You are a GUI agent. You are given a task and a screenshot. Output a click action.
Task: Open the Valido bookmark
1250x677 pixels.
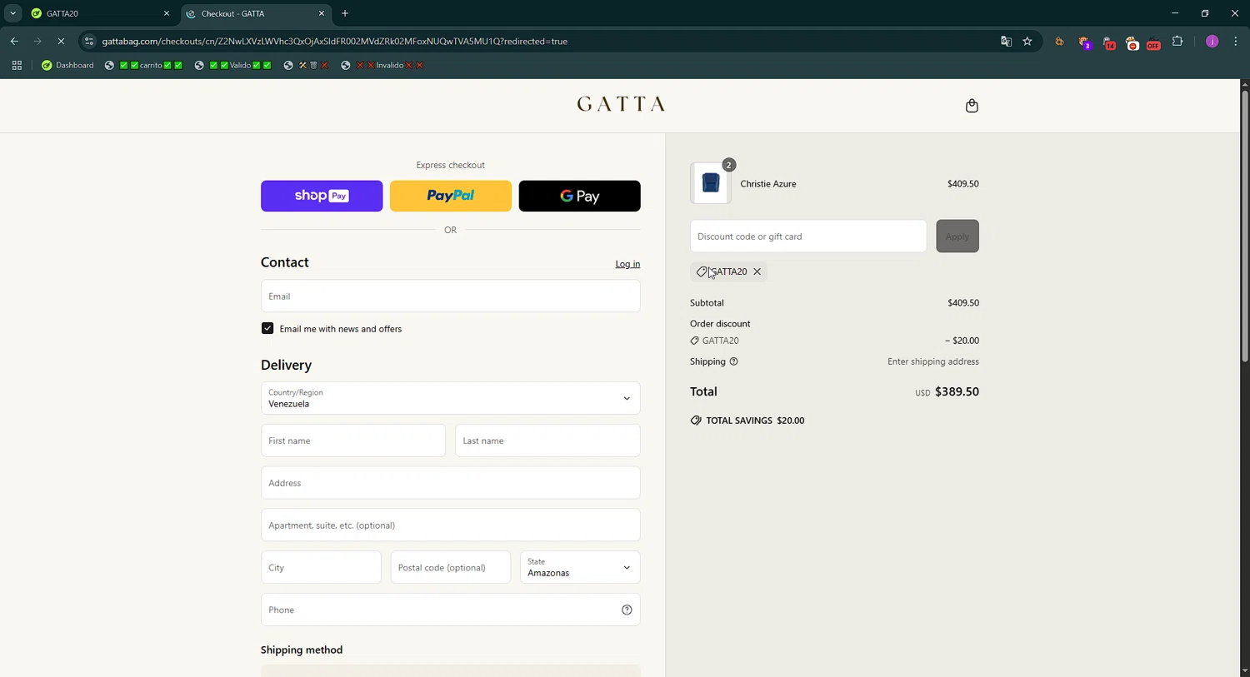[x=232, y=66]
